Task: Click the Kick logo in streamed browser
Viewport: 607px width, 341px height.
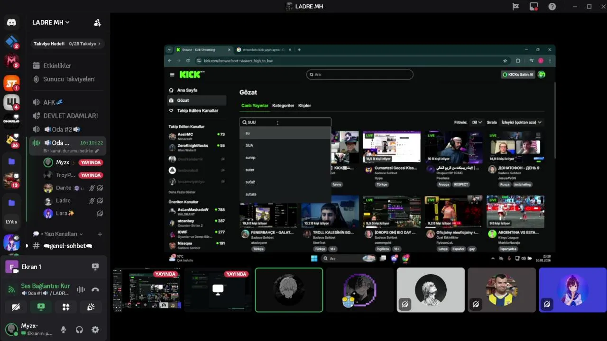Action: [192, 74]
